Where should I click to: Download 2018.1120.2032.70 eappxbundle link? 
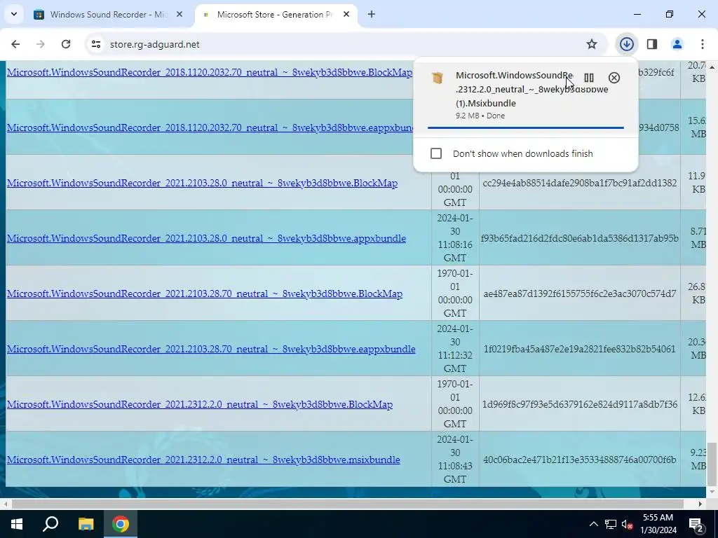(210, 127)
